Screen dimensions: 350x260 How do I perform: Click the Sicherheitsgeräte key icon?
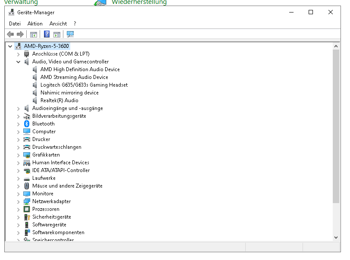click(27, 217)
